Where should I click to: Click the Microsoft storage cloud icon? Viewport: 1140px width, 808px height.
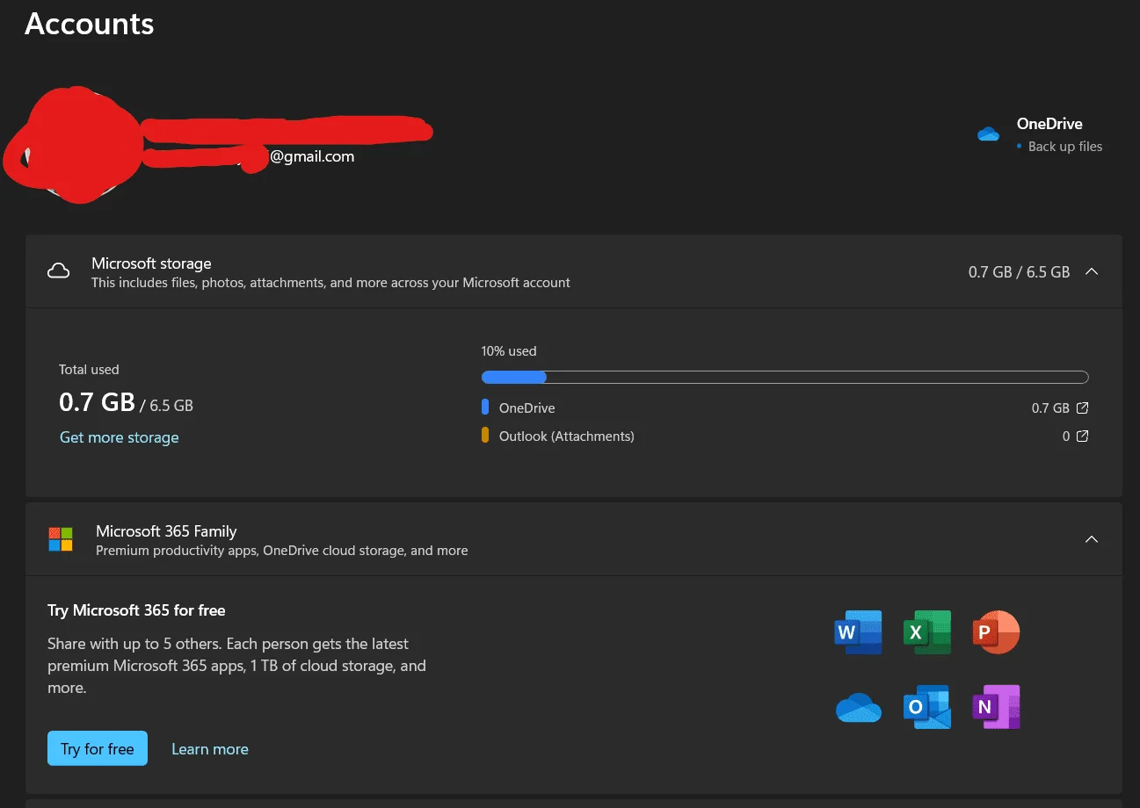59,271
